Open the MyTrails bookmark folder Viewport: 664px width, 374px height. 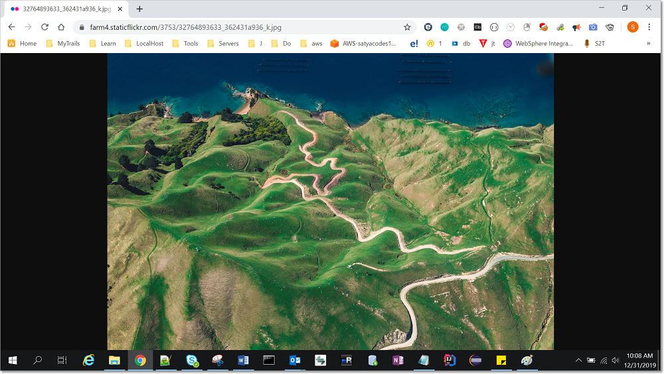[64, 44]
